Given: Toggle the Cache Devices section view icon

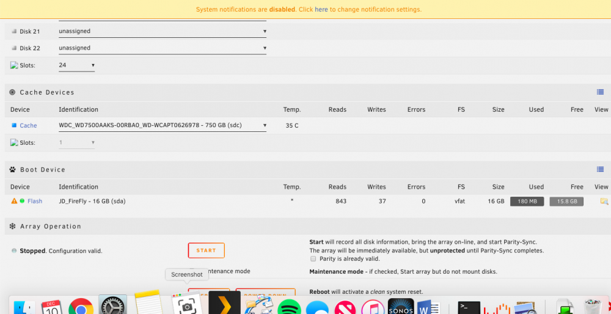Looking at the screenshot, I should point(600,92).
